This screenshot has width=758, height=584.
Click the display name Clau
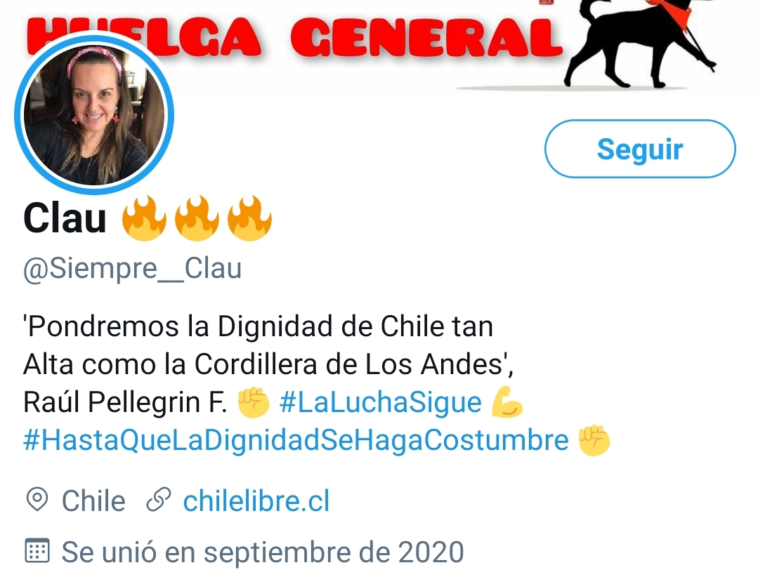point(65,218)
